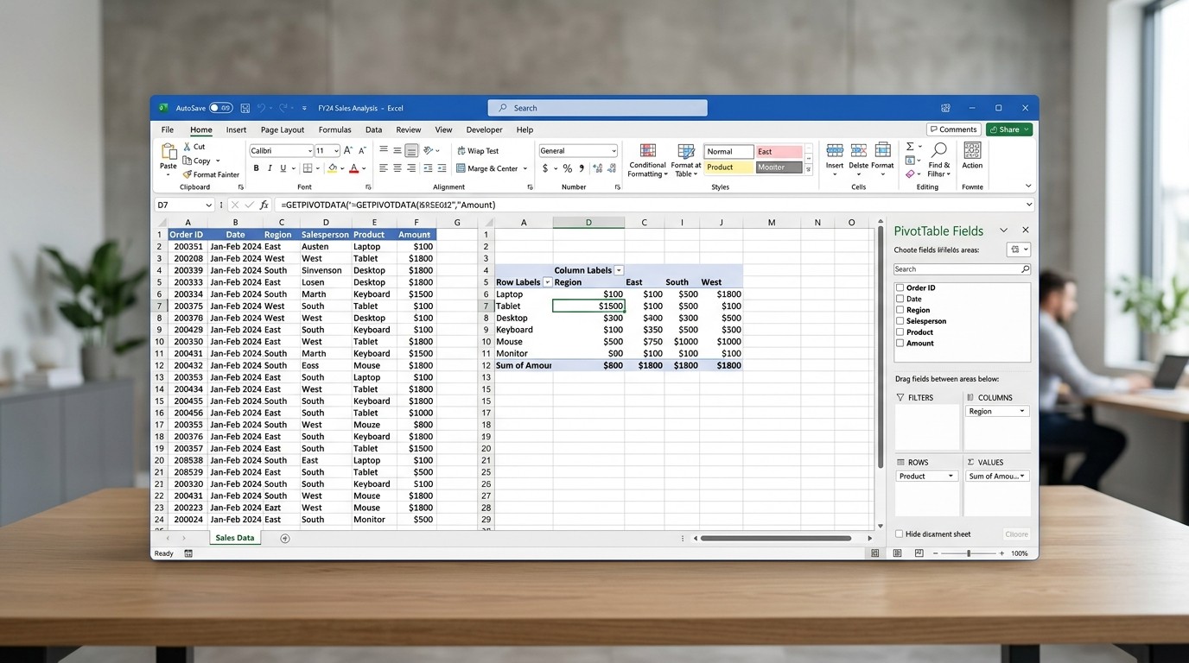1189x663 pixels.
Task: Click the middle align icon
Action: pos(397,150)
